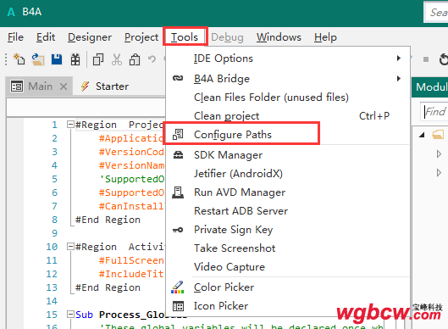Image resolution: width=448 pixels, height=329 pixels.
Task: Click the Find field in Modules panel
Action: point(434,111)
